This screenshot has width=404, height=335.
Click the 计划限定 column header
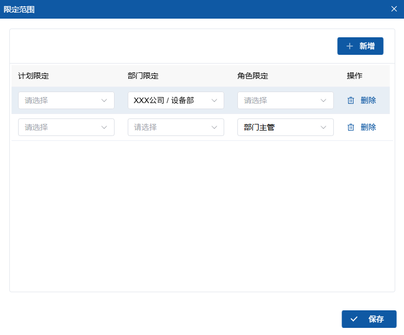(x=33, y=76)
